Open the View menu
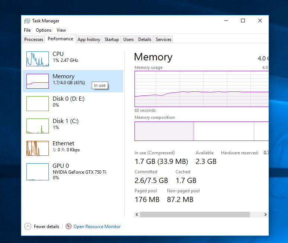 [x=61, y=30]
